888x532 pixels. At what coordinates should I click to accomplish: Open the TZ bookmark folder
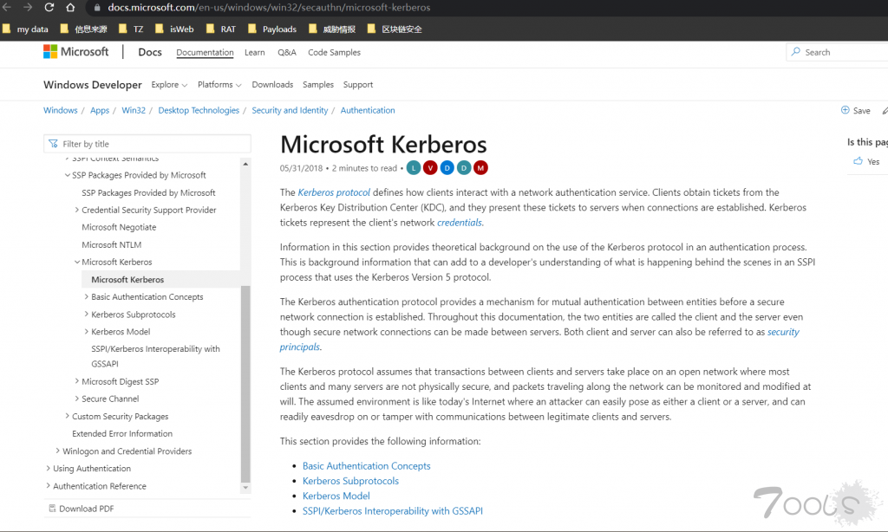point(132,29)
